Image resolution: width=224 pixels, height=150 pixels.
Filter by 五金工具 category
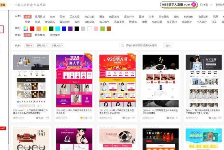[x=119, y=22]
